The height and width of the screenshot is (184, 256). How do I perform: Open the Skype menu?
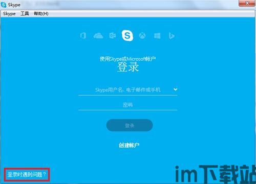[x=9, y=14]
